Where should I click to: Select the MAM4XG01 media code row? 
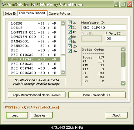34,41
